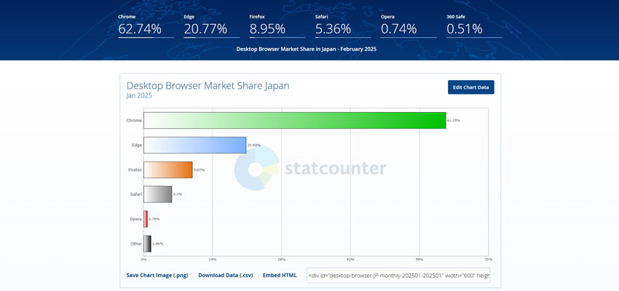Click the blue Edge bar in chart
The width and height of the screenshot is (619, 291).
[195, 145]
